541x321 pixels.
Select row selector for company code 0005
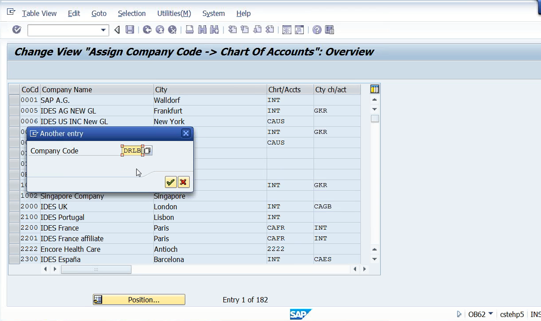click(x=14, y=111)
